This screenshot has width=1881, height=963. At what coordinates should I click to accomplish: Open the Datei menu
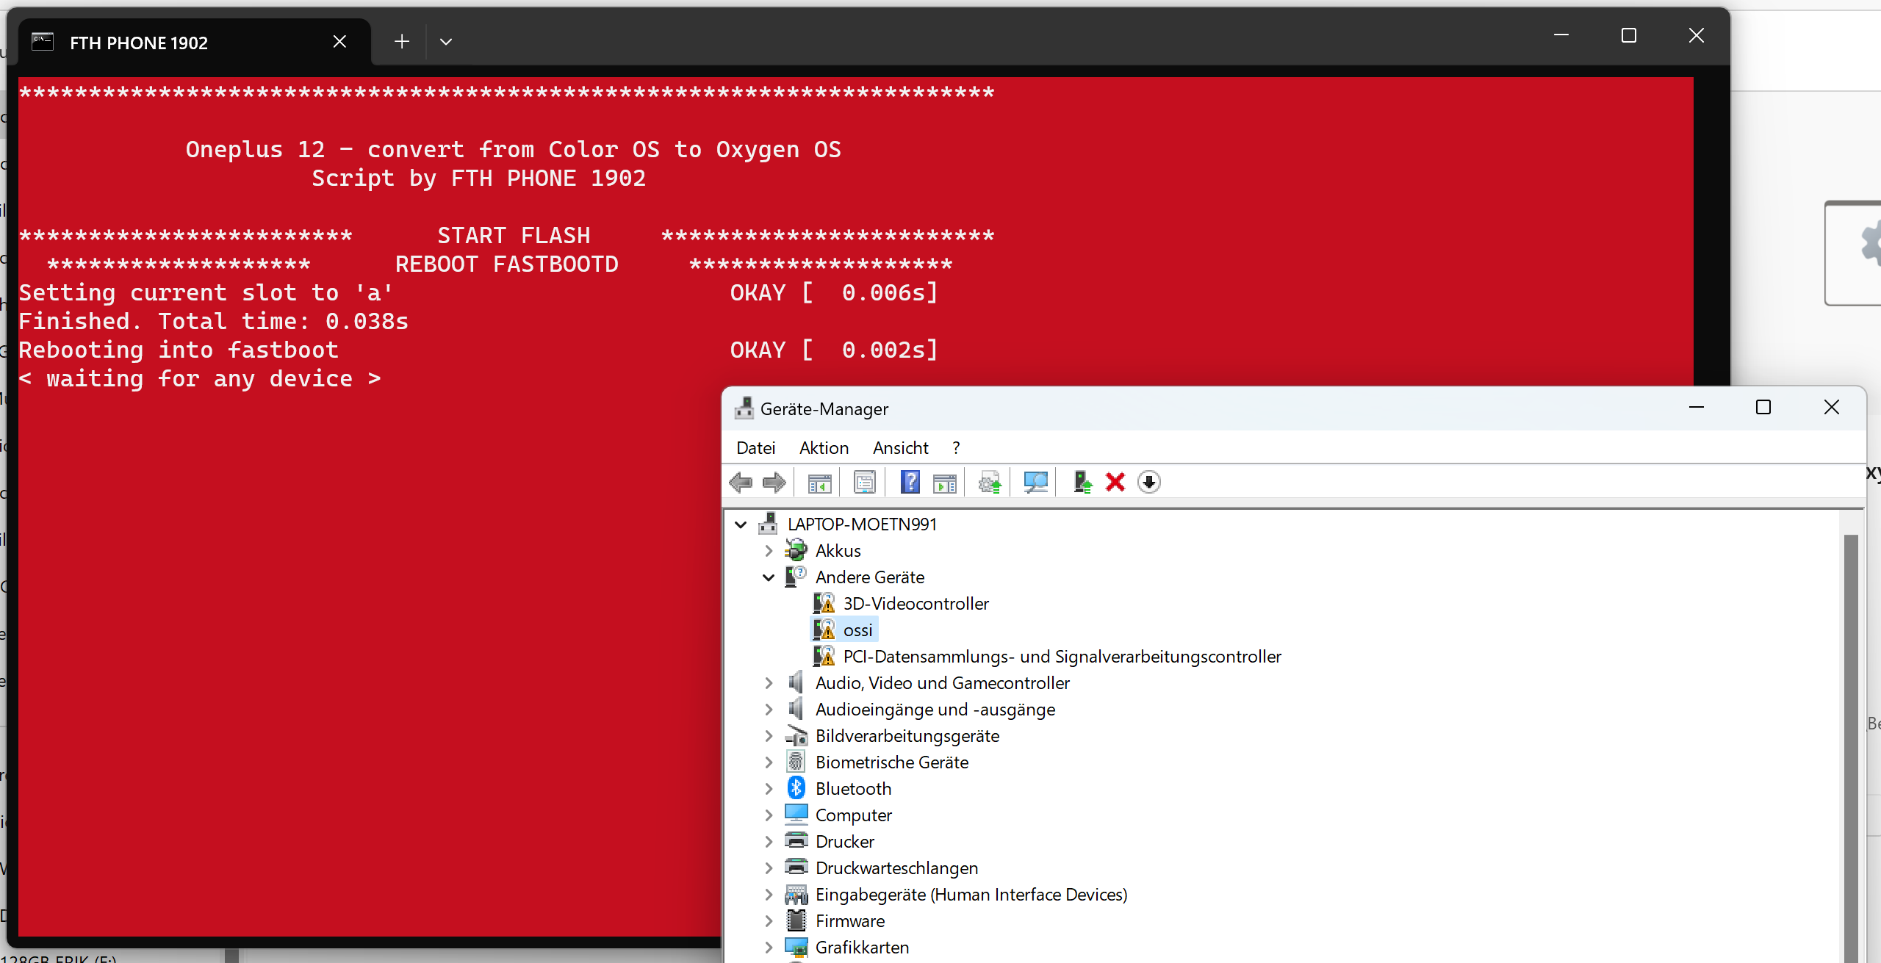(x=755, y=447)
